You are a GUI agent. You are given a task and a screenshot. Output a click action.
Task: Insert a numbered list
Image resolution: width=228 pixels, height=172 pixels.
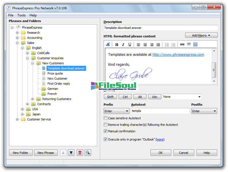(167, 44)
